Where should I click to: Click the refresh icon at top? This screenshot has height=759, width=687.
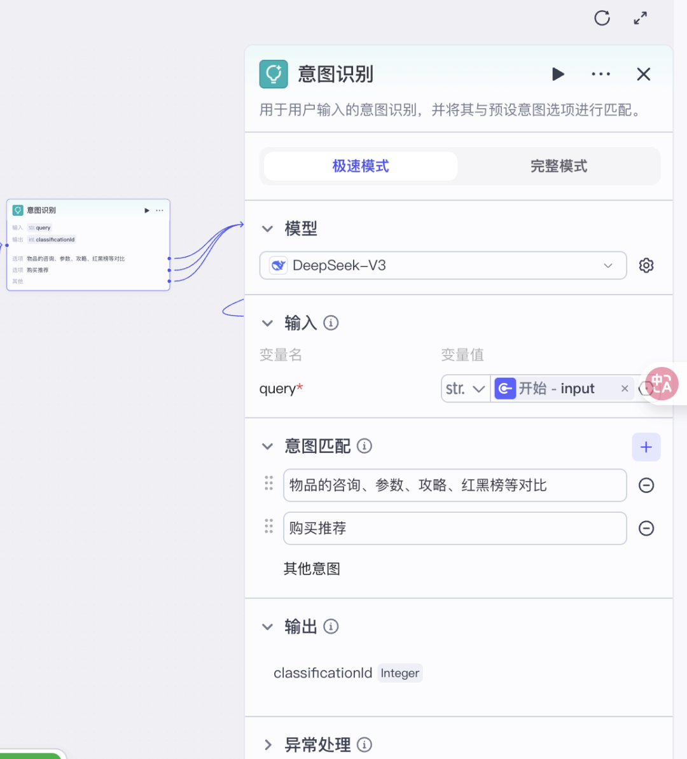pyautogui.click(x=602, y=18)
